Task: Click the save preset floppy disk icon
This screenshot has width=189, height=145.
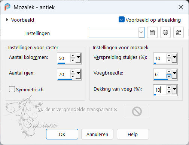Action: pyautogui.click(x=152, y=32)
